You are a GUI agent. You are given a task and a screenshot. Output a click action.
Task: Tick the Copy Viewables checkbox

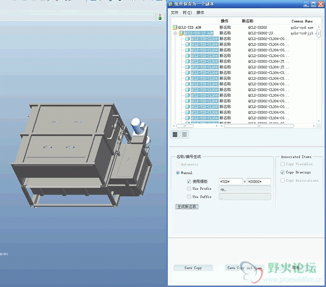click(x=283, y=164)
